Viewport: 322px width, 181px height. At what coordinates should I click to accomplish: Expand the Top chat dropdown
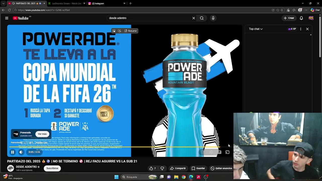[256, 29]
